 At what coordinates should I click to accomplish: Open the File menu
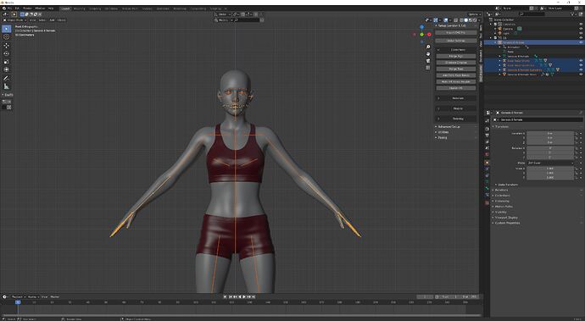coord(9,8)
